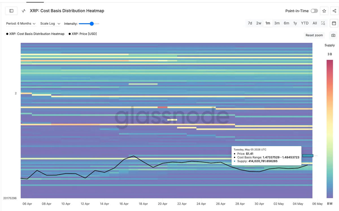339x211 pixels.
Task: Click the 20175296 axis value
Action: click(x=10, y=198)
